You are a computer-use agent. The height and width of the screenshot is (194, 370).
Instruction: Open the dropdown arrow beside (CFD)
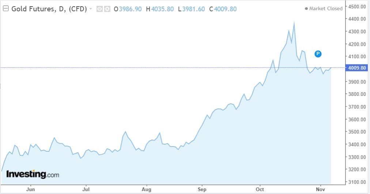coord(91,9)
